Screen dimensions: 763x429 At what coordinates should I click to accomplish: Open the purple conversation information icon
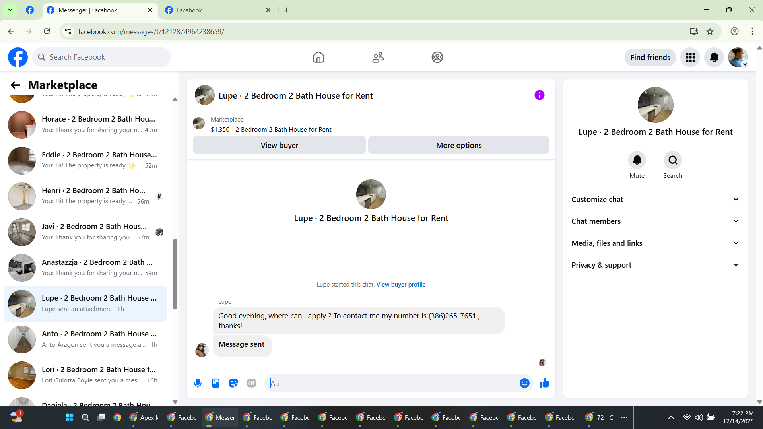click(539, 95)
